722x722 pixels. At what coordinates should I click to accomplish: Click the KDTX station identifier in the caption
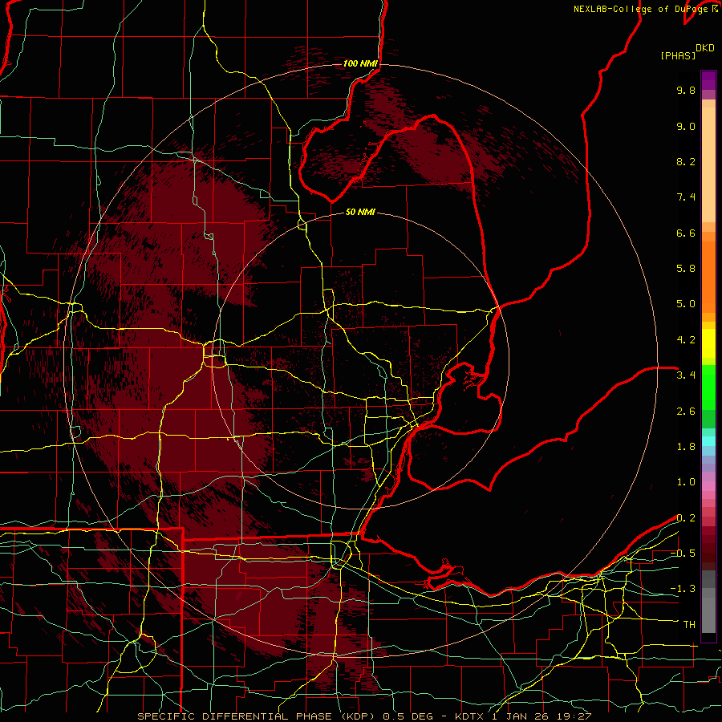coord(469,716)
